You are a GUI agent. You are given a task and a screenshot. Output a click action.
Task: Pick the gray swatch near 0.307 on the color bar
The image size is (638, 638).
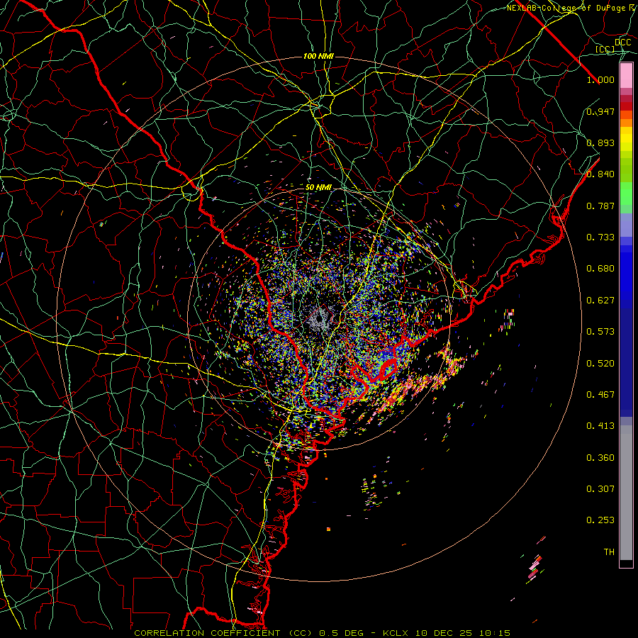(626, 493)
